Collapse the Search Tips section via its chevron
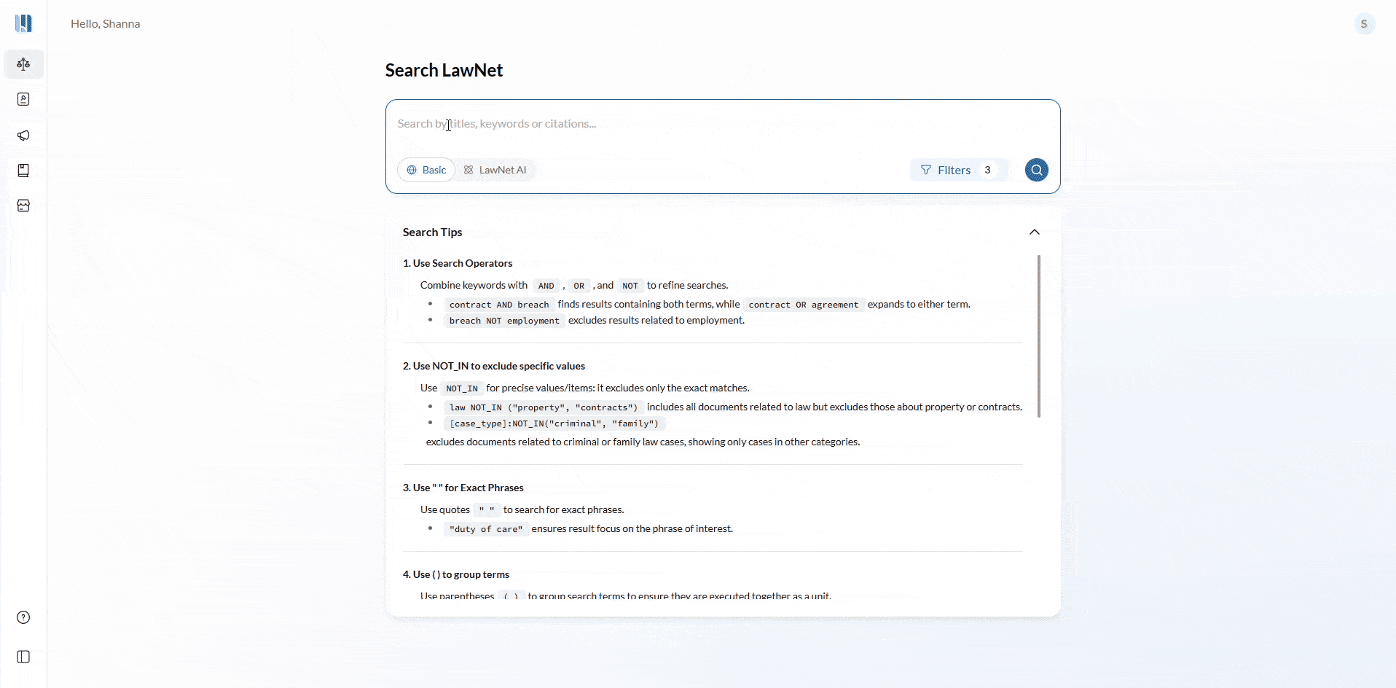Viewport: 1396px width, 688px height. pos(1035,230)
